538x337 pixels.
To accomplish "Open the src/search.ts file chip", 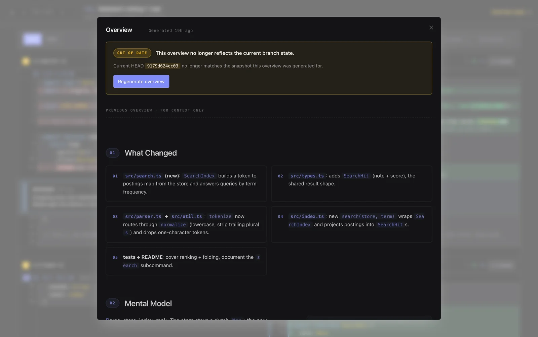I will (x=143, y=176).
